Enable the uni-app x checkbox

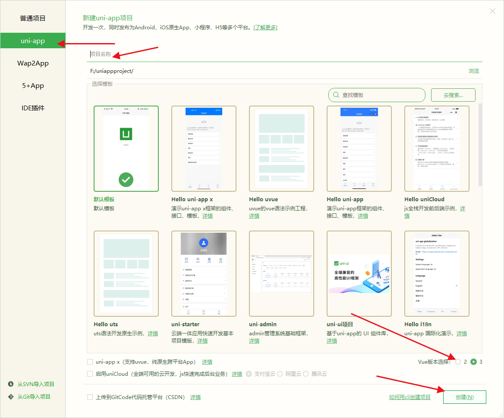[90, 362]
